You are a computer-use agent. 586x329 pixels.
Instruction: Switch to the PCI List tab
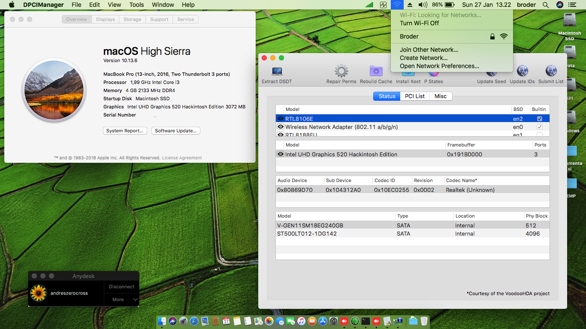pos(414,96)
